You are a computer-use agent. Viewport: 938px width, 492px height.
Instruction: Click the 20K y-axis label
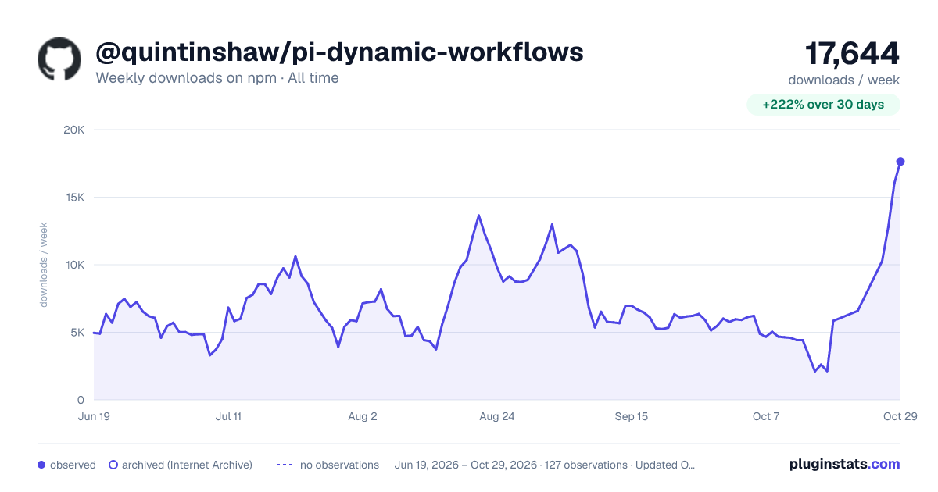pos(73,130)
